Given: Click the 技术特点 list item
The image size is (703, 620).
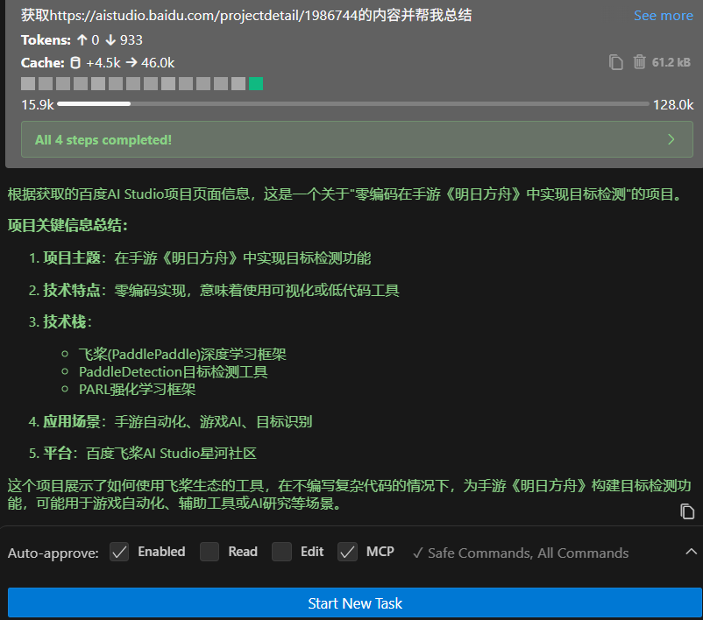Looking at the screenshot, I should (x=214, y=290).
